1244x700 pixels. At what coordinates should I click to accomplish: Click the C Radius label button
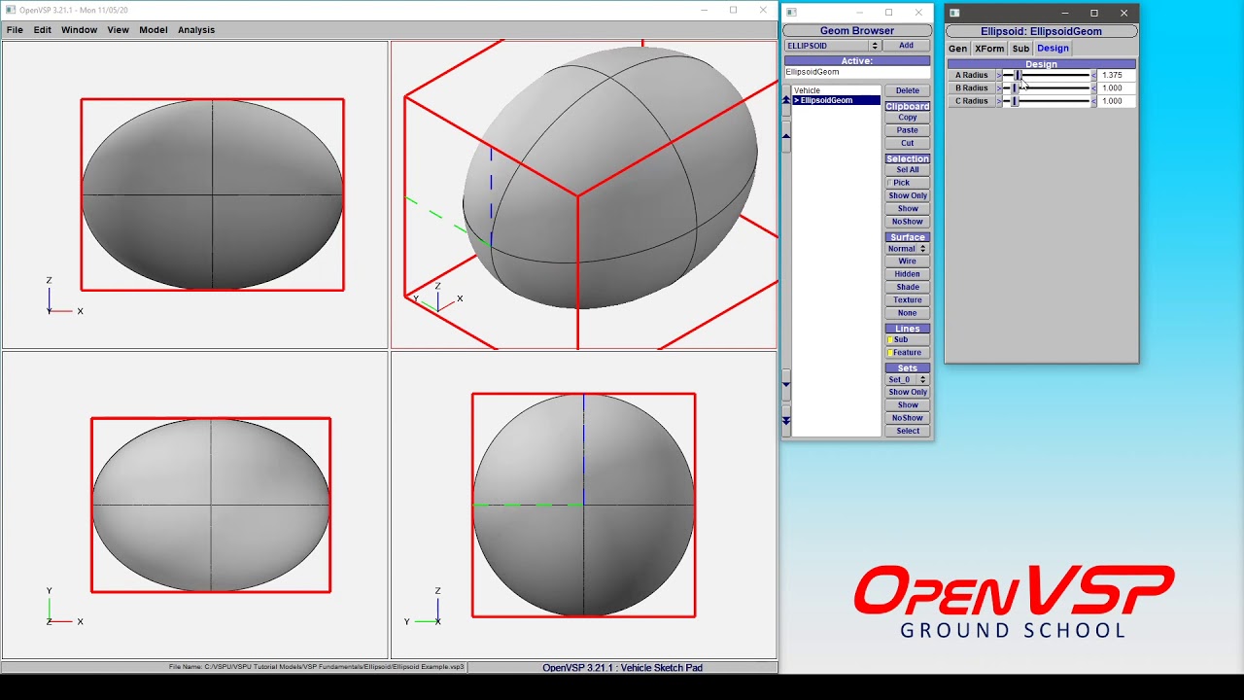971,101
